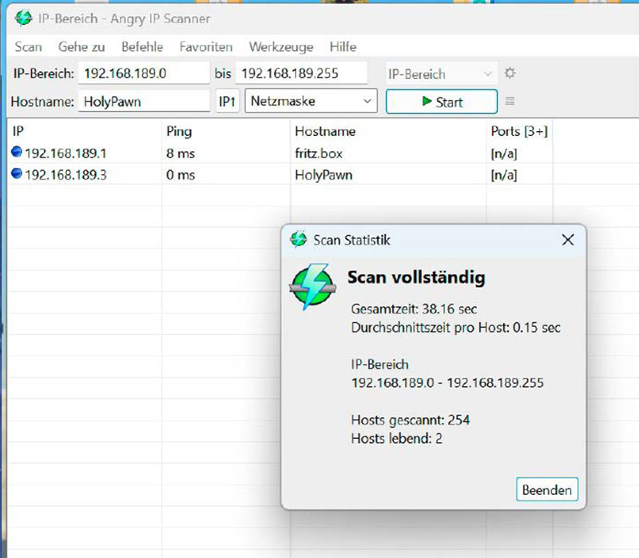Open the Werkzeuge menu
Image resolution: width=639 pixels, height=558 pixels.
(281, 47)
